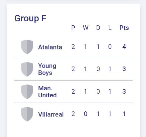Click the Young Boys shield icon
The image size is (146, 137).
pyautogui.click(x=27, y=69)
